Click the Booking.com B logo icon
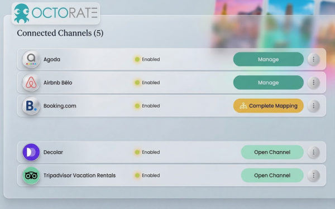Viewport: 335px width, 209px height. point(31,106)
